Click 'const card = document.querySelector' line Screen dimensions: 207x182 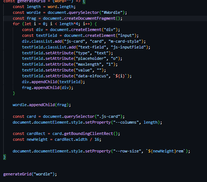tap(69, 116)
